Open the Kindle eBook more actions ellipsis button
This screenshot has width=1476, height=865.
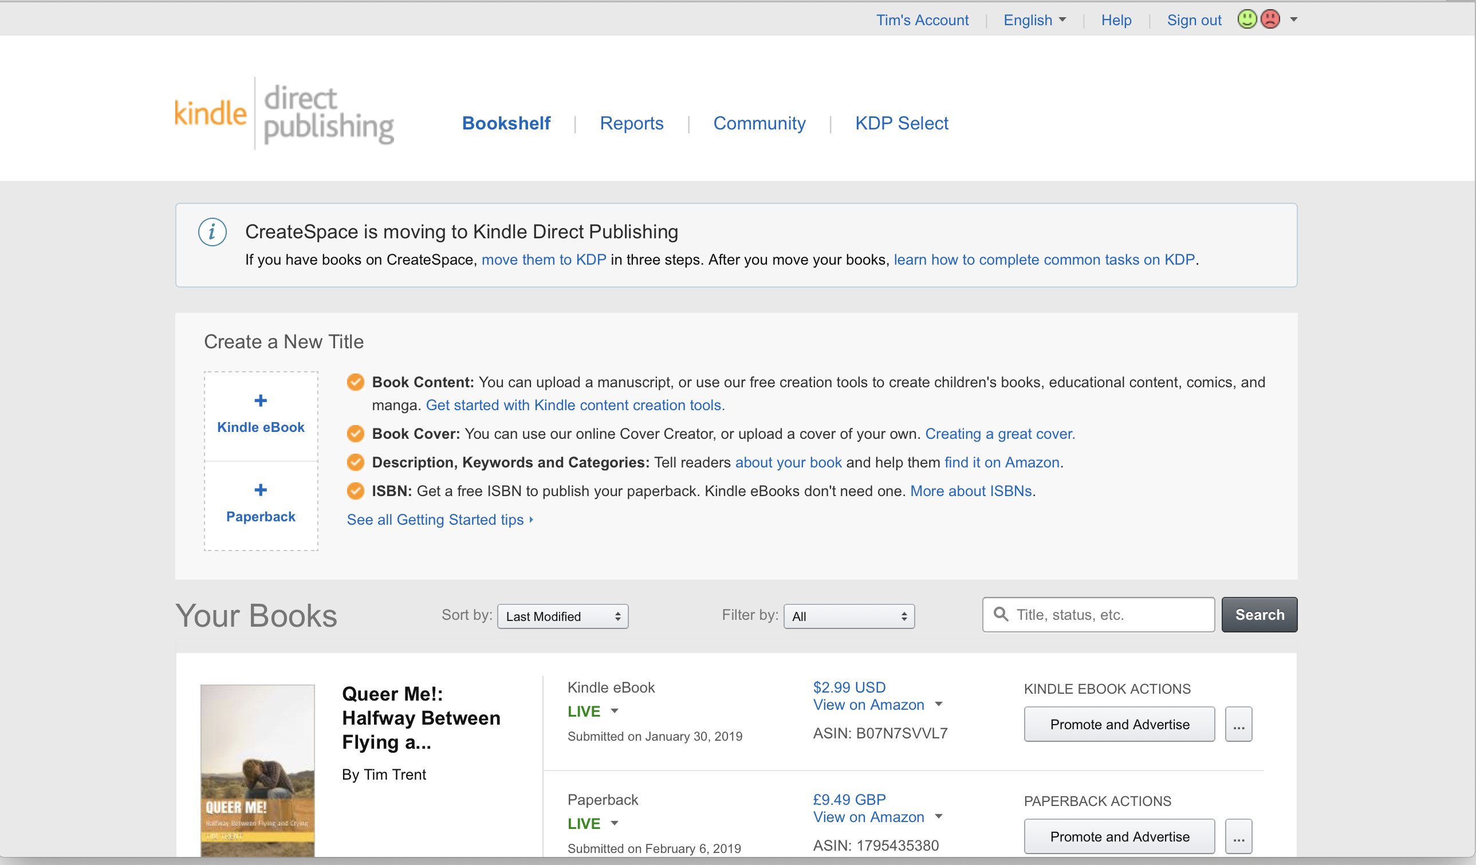(x=1239, y=725)
